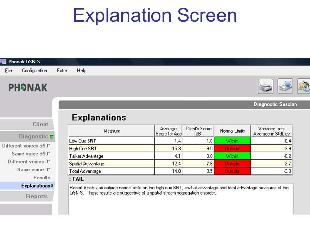Click the Measure column header

(x=112, y=131)
